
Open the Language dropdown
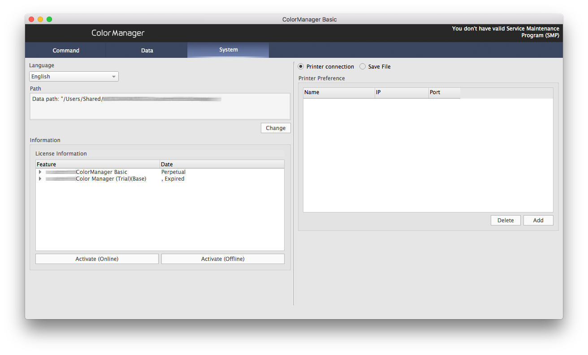click(74, 77)
